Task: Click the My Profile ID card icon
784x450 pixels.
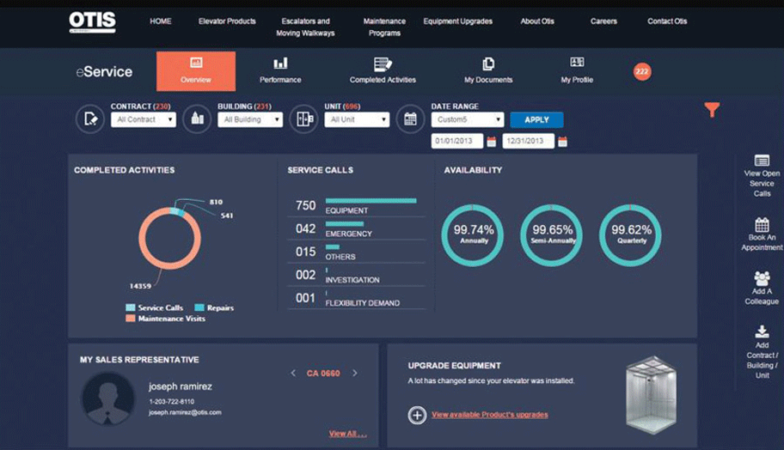Action: click(577, 62)
